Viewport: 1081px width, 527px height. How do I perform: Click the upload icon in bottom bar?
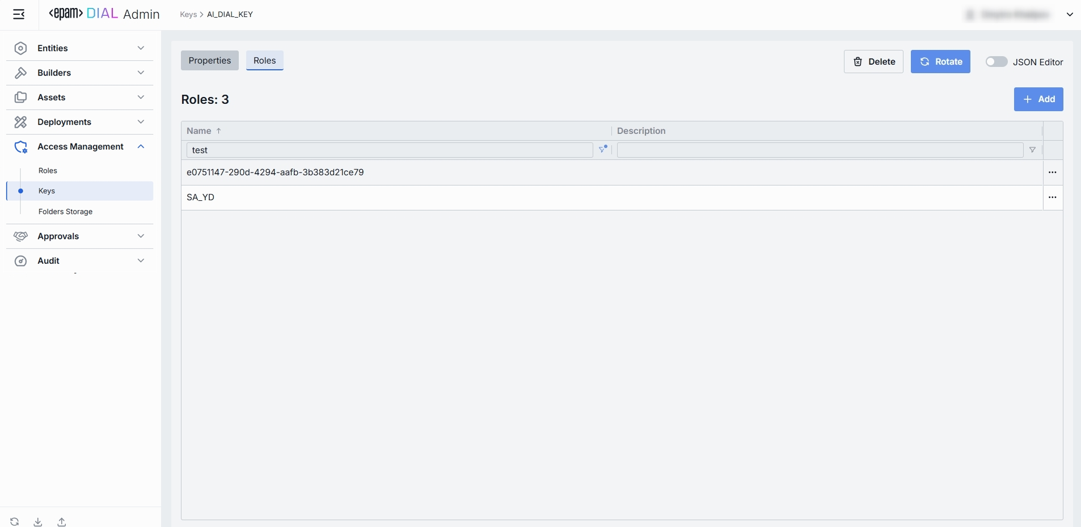(62, 522)
